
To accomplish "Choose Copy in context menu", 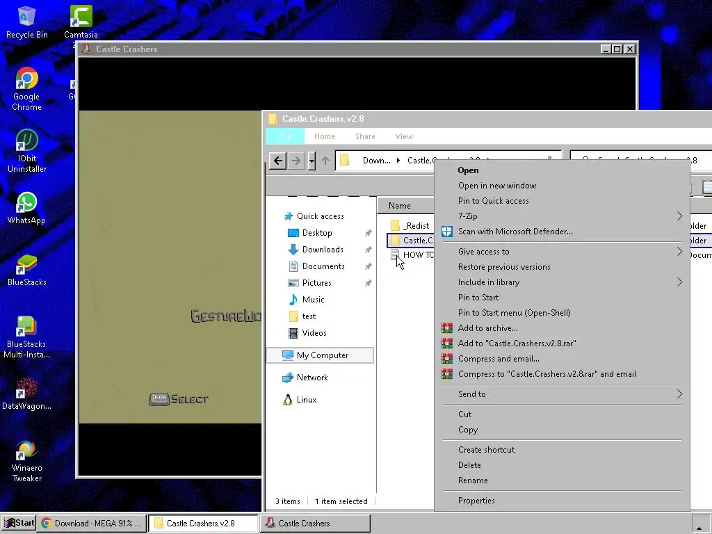I will (x=562, y=430).
